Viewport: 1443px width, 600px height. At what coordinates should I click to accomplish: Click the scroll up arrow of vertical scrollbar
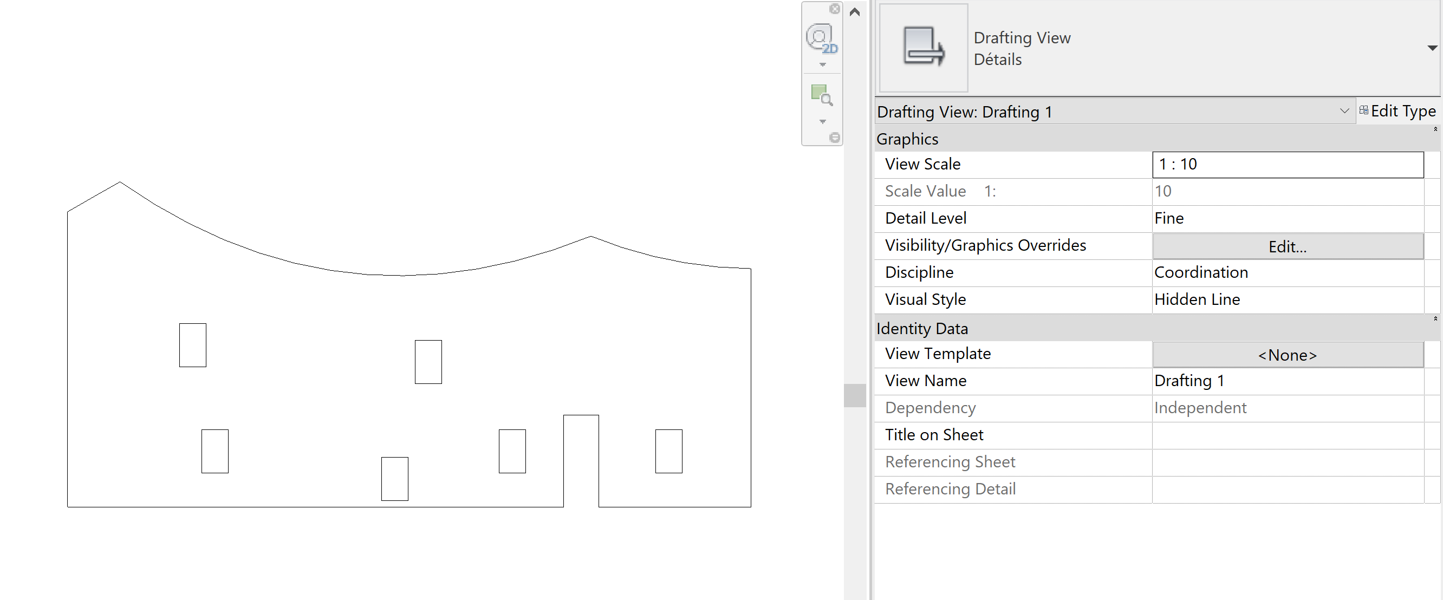pos(854,12)
